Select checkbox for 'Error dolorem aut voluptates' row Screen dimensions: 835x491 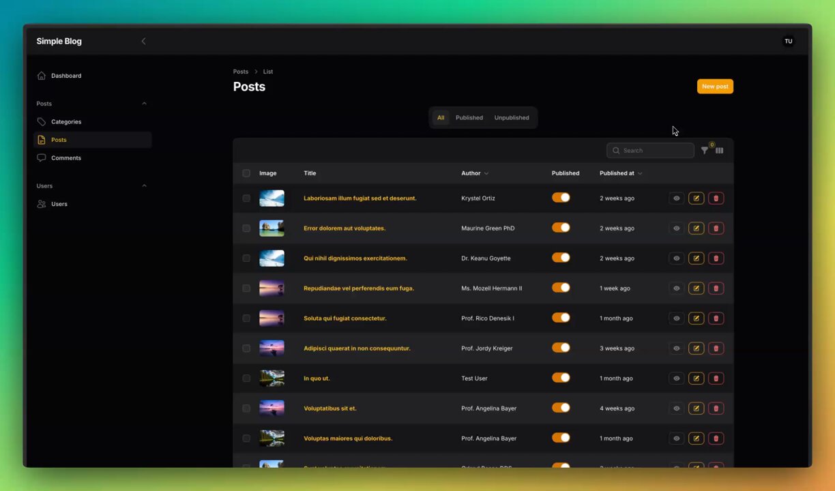(x=246, y=228)
